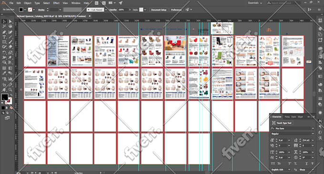The width and height of the screenshot is (324, 174).
Task: Toggle Small Caps in Character panel
Action: 279,164
